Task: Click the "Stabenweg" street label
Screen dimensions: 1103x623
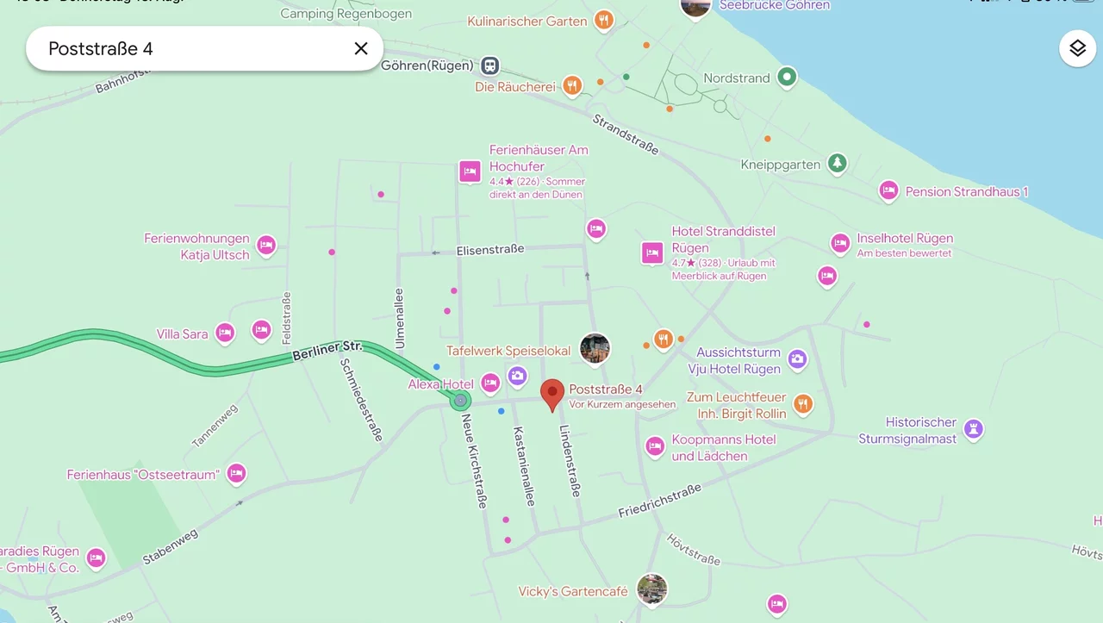Action: (x=170, y=546)
